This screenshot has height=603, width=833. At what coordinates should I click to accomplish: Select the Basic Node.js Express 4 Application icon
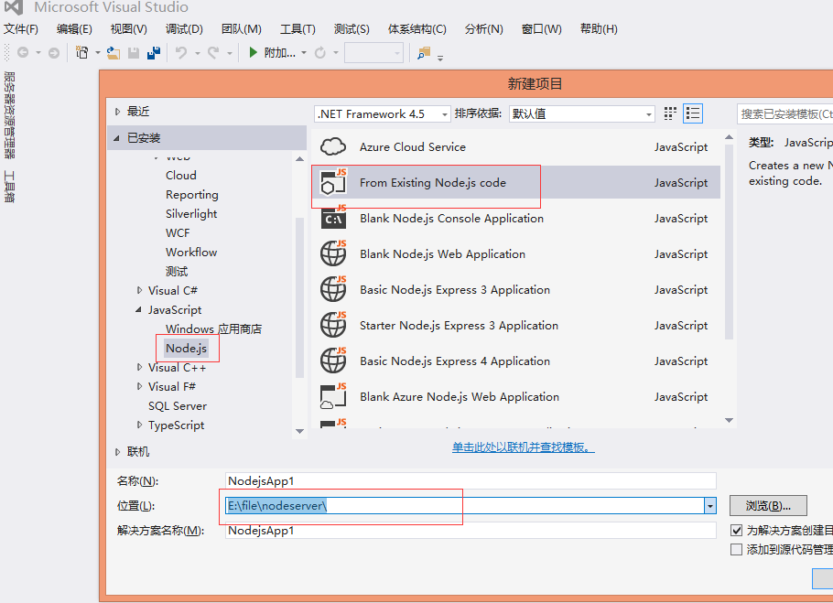click(x=333, y=360)
